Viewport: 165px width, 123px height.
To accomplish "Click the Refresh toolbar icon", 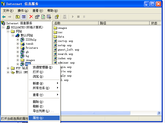I will [43, 17].
